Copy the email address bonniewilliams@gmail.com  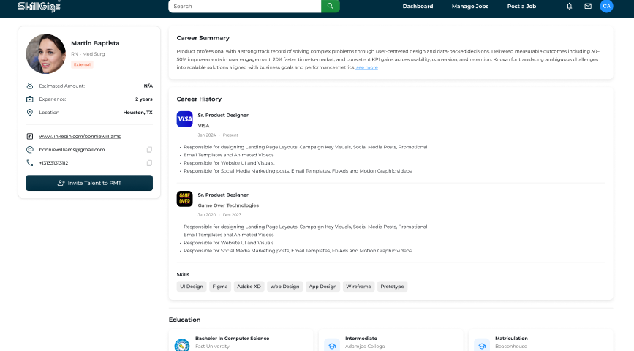(149, 150)
